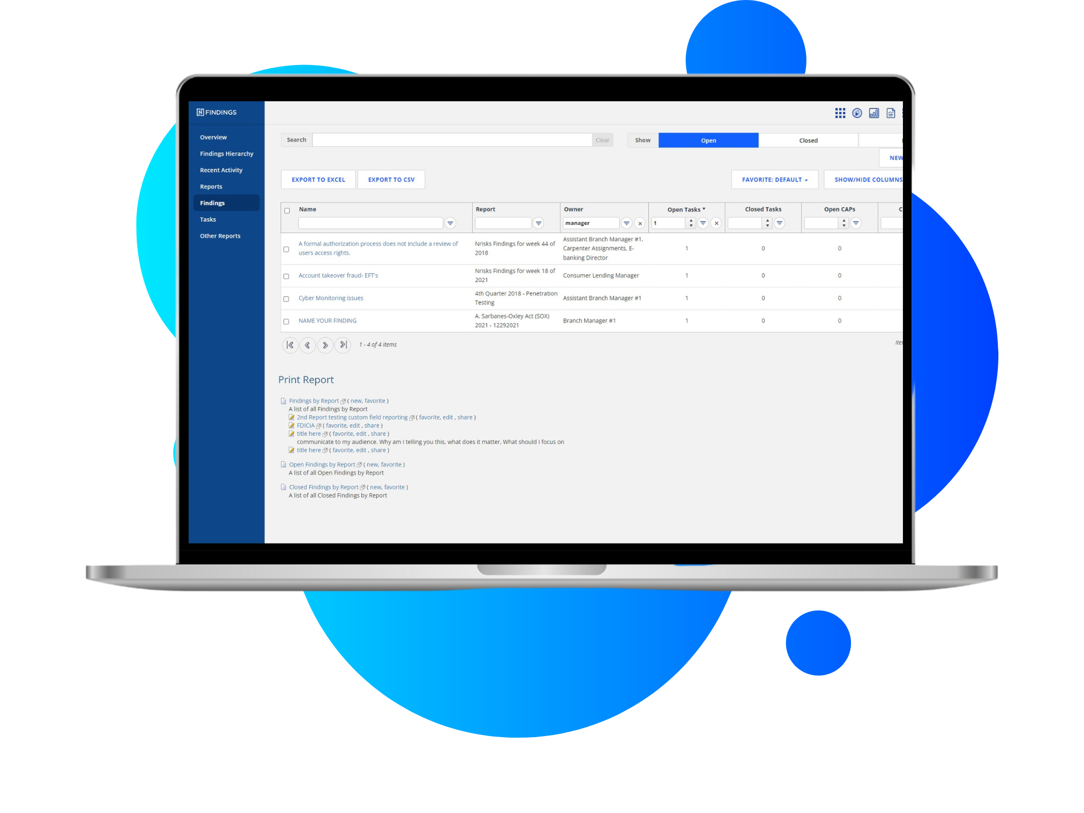Select the Findings menu item

click(x=214, y=202)
